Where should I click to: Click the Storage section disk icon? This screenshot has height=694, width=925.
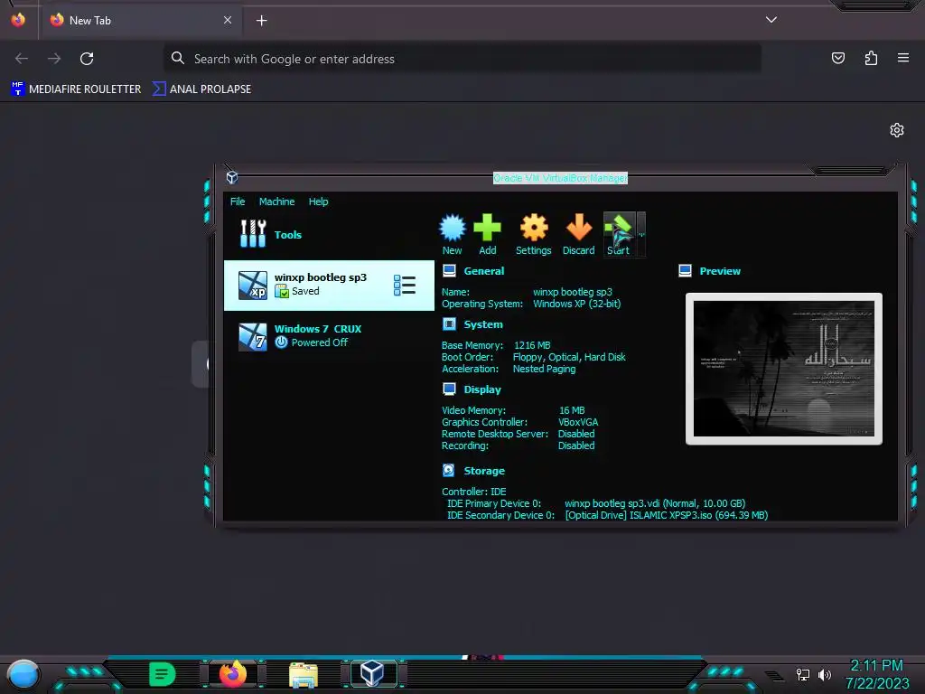pyautogui.click(x=449, y=470)
